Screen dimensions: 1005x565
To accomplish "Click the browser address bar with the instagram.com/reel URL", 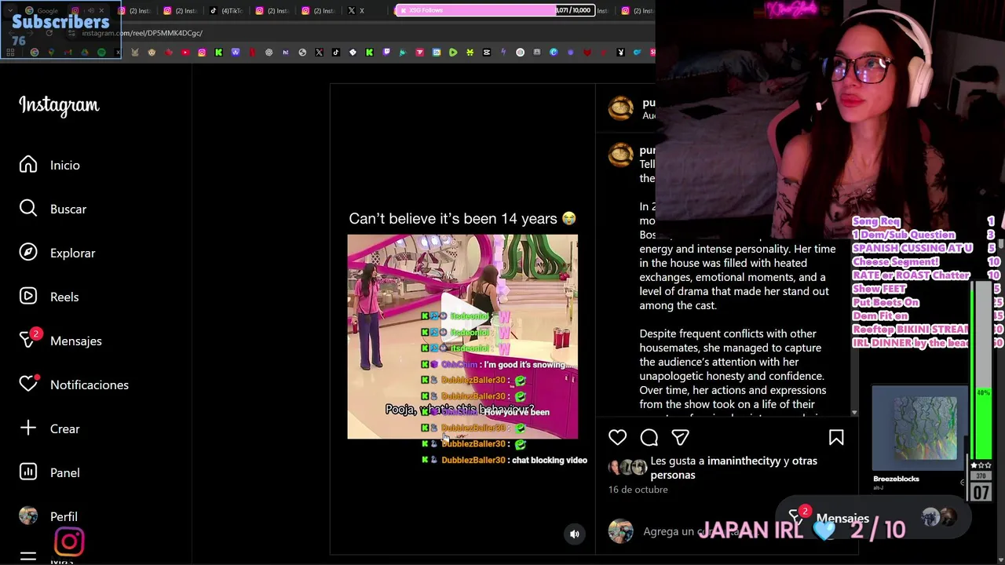I will 141,33.
